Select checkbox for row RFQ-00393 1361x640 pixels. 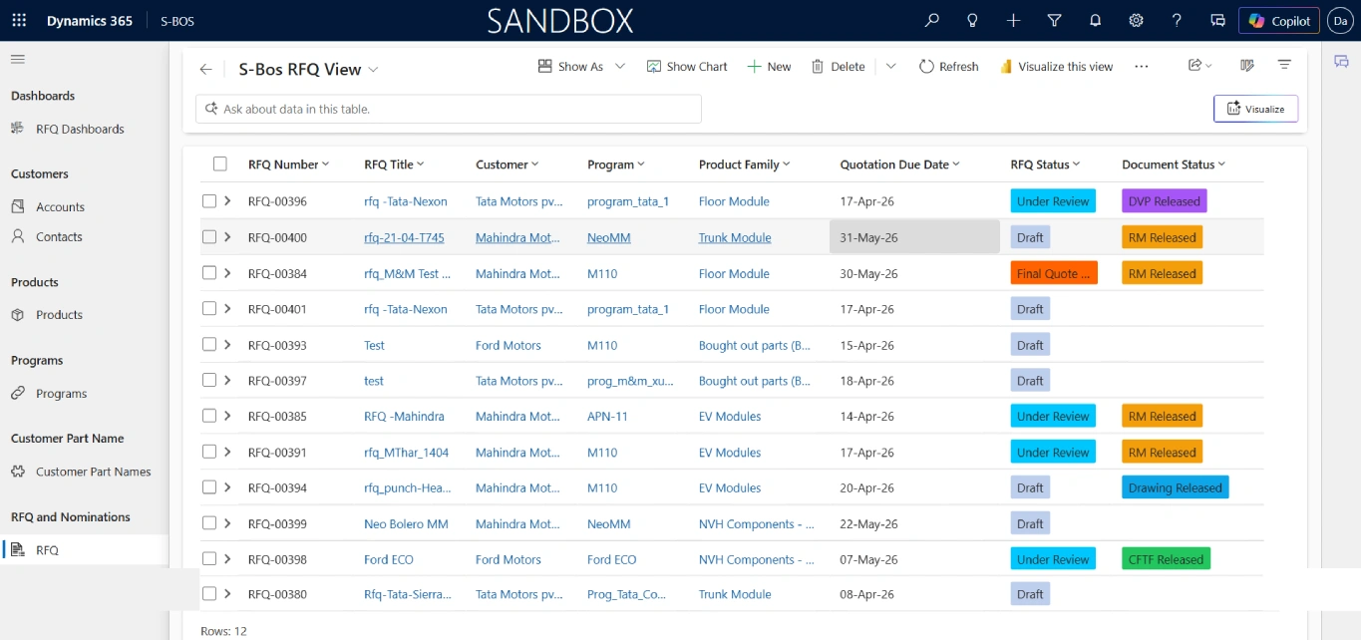[209, 345]
